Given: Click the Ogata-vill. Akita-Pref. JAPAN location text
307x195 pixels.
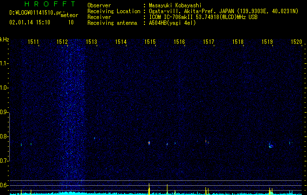Looking at the screenshot, I should tap(224, 11).
